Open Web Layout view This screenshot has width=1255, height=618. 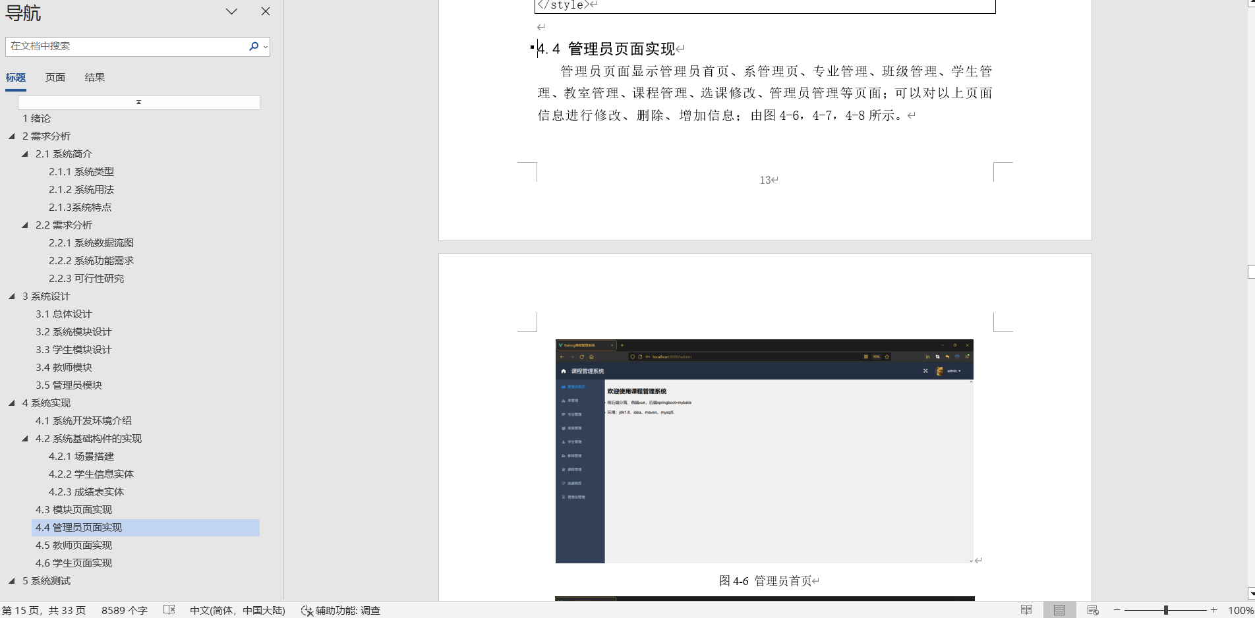point(1092,609)
